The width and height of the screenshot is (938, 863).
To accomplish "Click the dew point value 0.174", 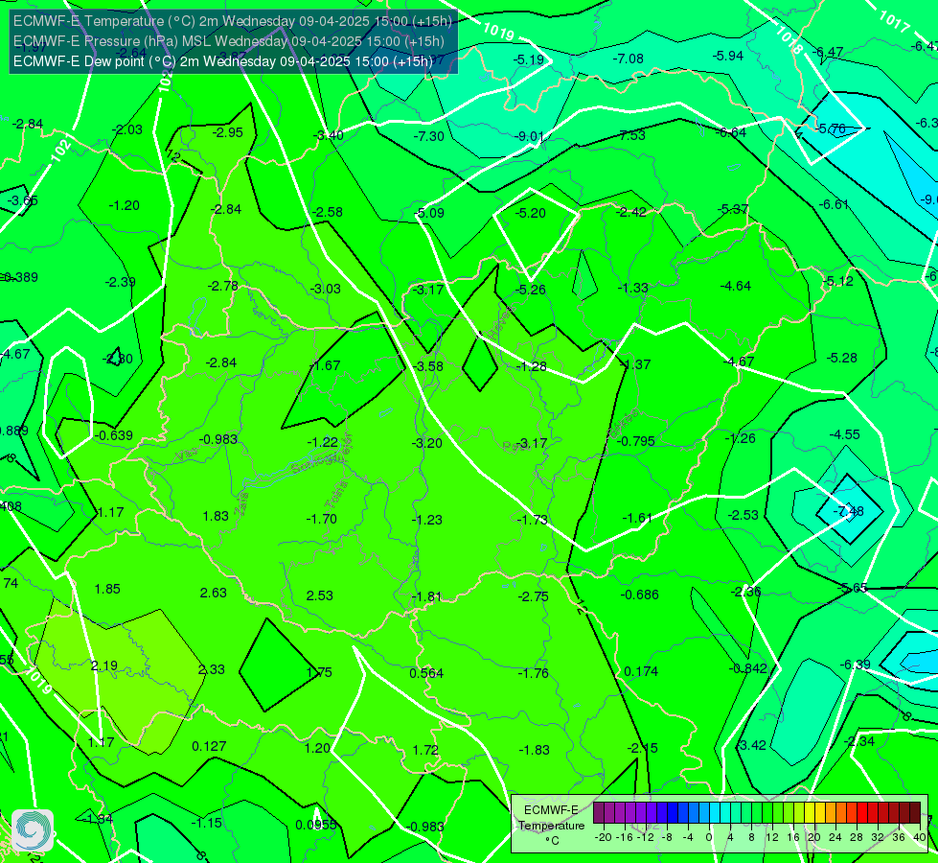I will (641, 672).
